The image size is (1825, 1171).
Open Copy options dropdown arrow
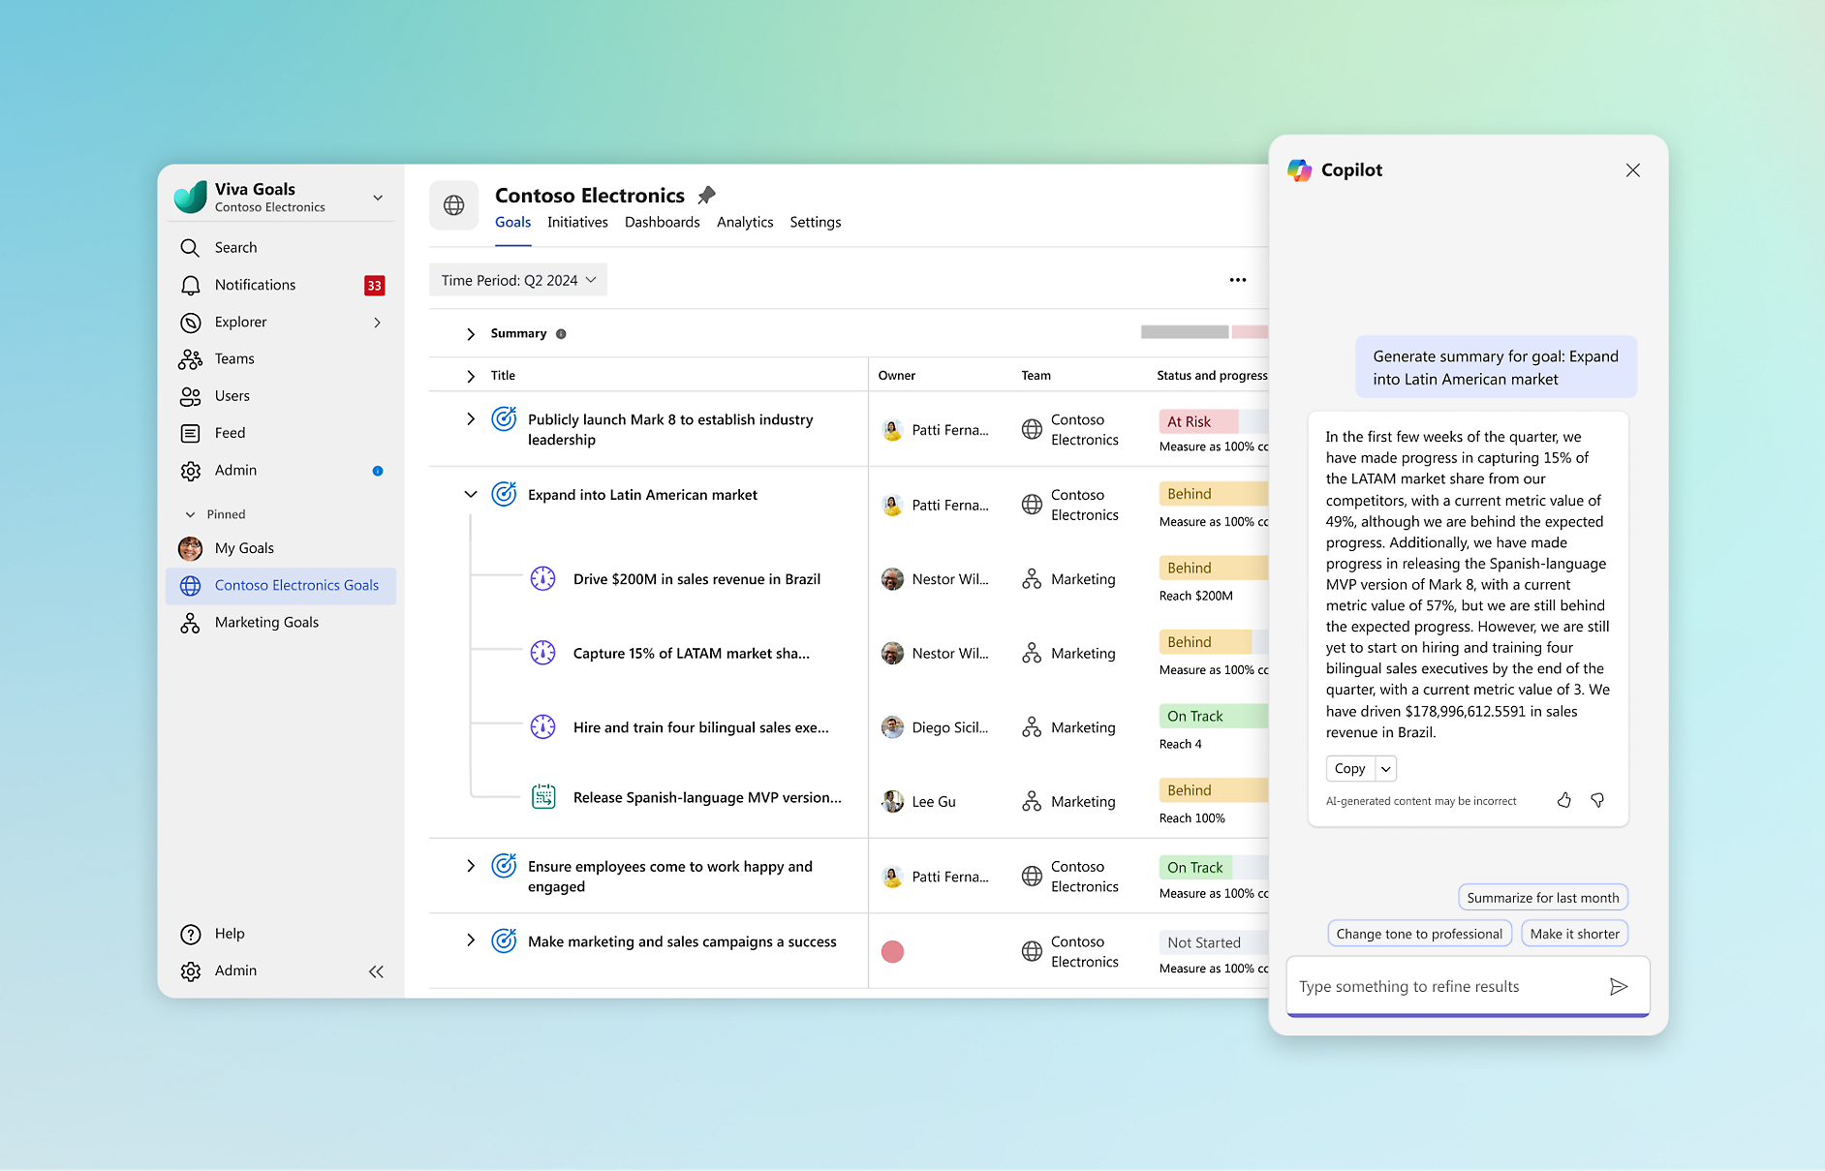[1386, 769]
